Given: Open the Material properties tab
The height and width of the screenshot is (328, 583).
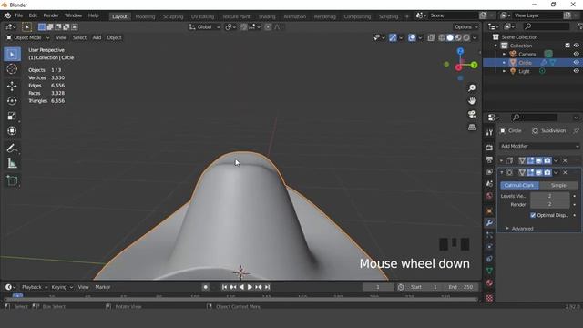Looking at the screenshot, I should tap(489, 282).
